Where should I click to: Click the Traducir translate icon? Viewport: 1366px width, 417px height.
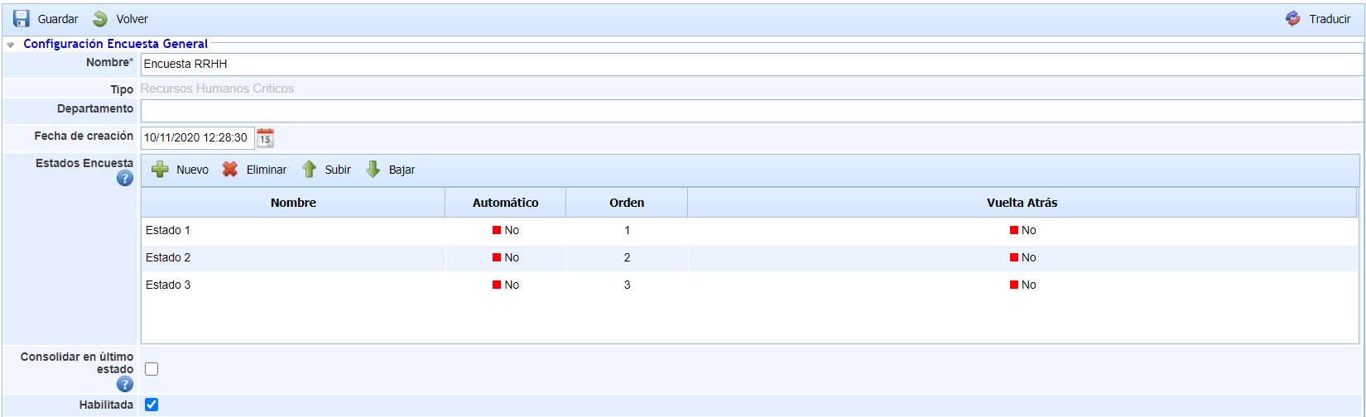1293,19
